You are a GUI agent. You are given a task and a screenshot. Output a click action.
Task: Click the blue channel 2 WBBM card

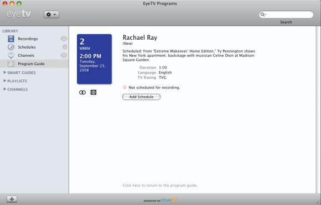(x=95, y=59)
